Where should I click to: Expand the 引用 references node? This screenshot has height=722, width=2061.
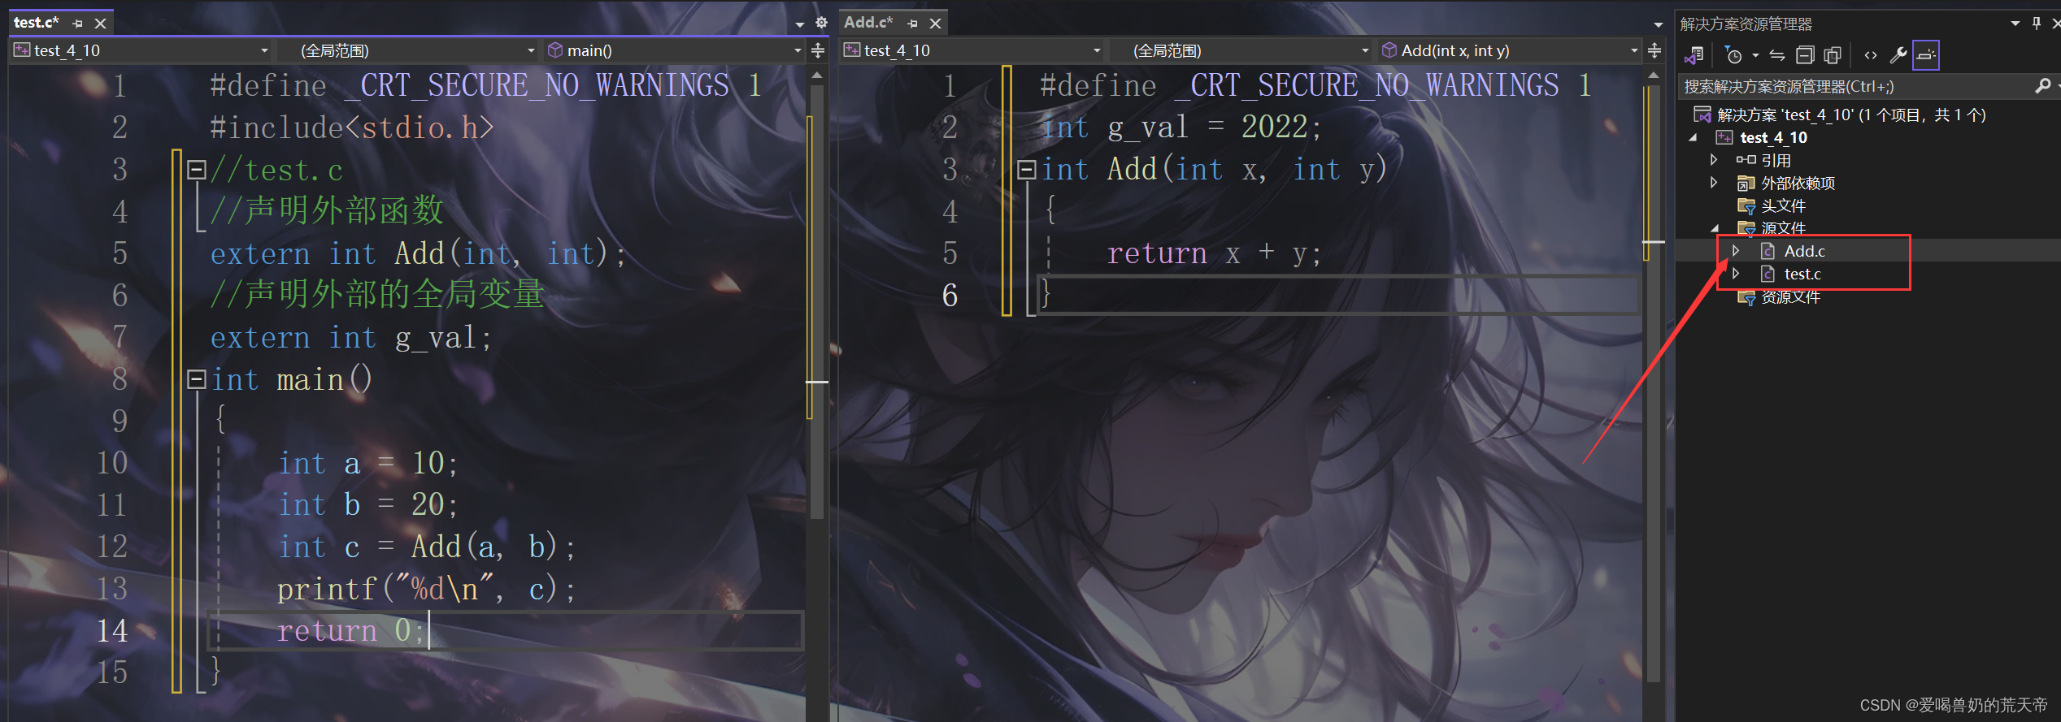(x=1714, y=160)
